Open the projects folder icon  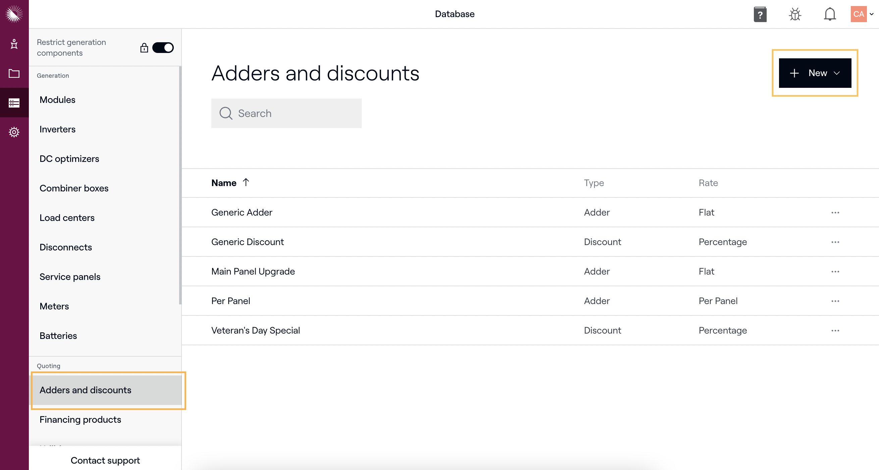tap(14, 73)
